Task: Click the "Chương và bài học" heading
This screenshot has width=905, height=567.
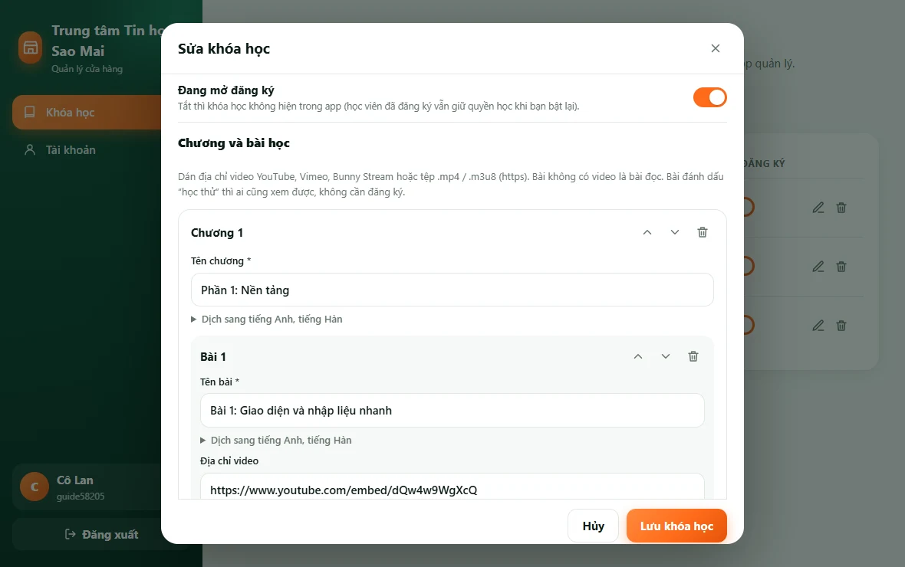Action: click(234, 143)
